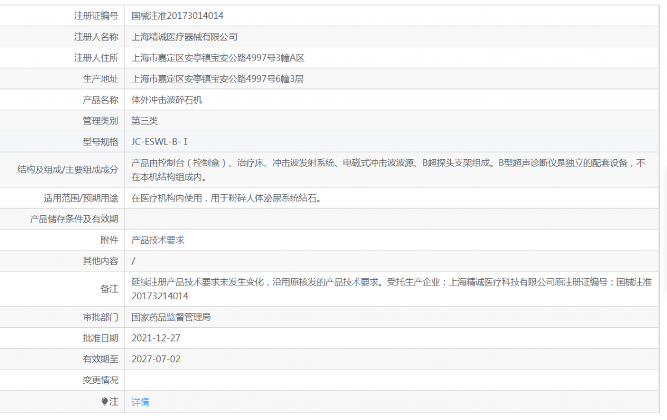Screen dimensions: 667x420
Task: Click the 附件 label
Action: 109,240
